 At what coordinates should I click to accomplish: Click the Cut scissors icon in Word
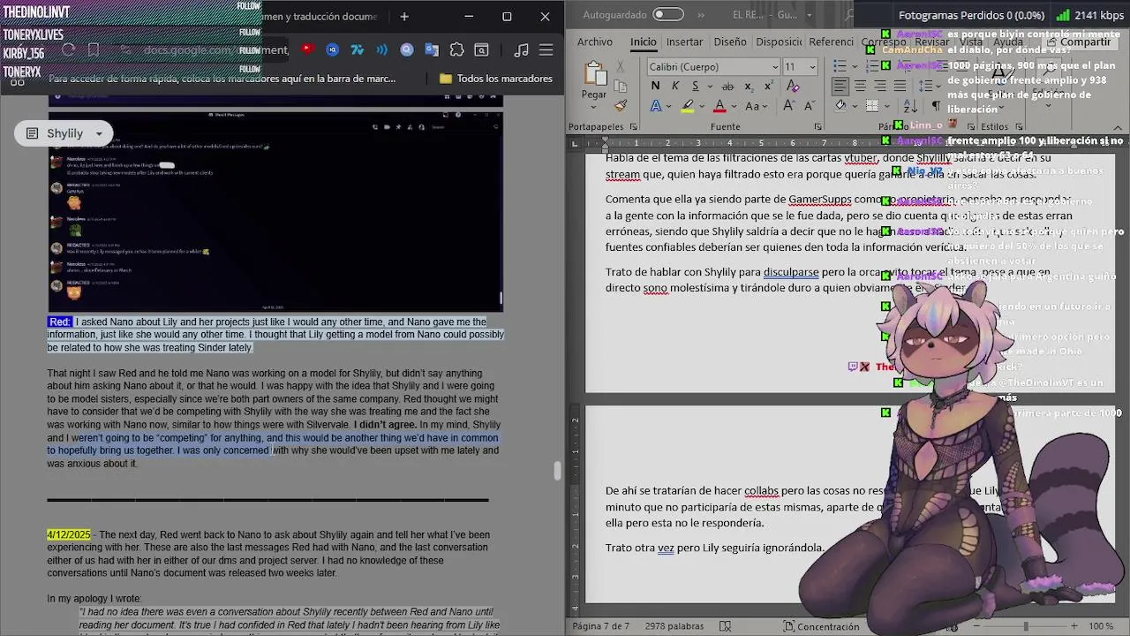pyautogui.click(x=621, y=67)
